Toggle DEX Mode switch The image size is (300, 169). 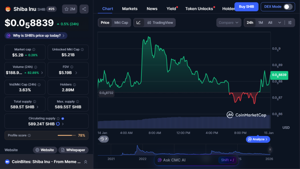tap(288, 7)
